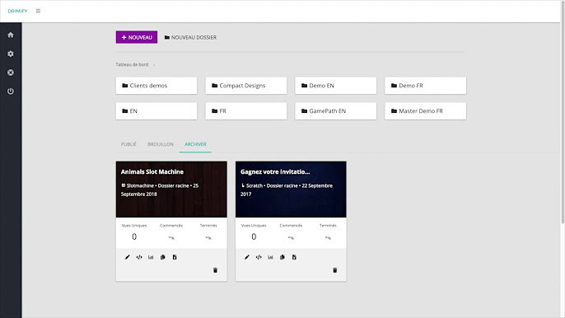Screen dimensions: 565x318
Task: Open the FR folder
Action: [246, 111]
